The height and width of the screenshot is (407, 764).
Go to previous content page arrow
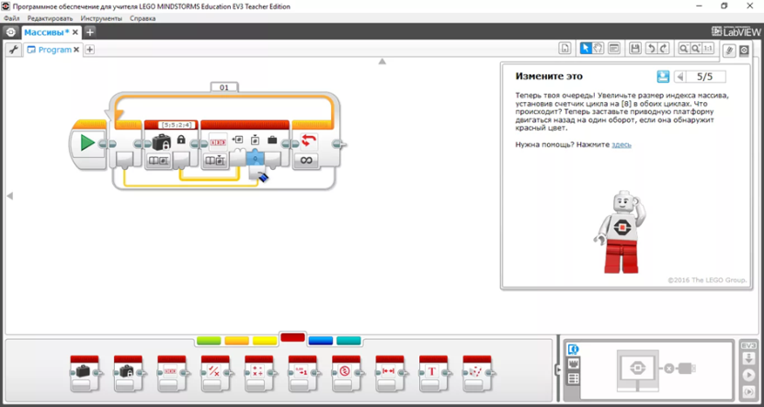(680, 76)
